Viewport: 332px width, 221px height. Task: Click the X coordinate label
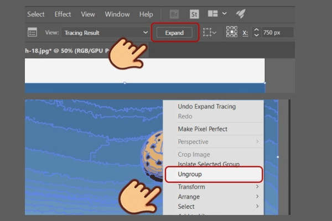coord(245,33)
